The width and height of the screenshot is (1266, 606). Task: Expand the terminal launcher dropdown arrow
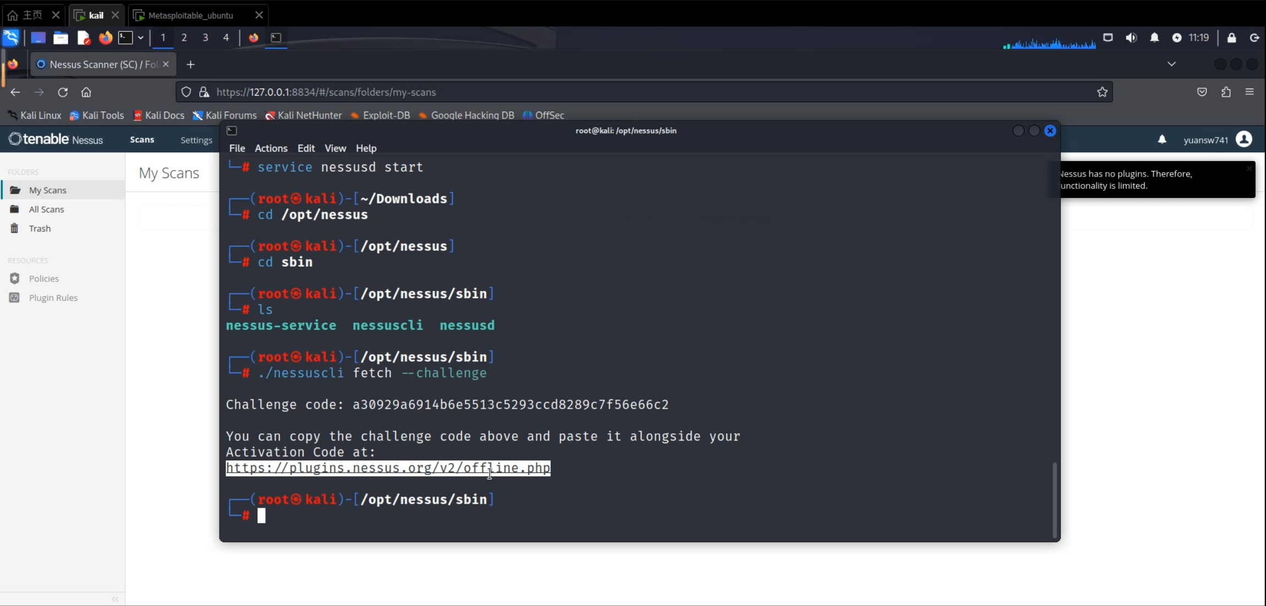[x=141, y=38]
